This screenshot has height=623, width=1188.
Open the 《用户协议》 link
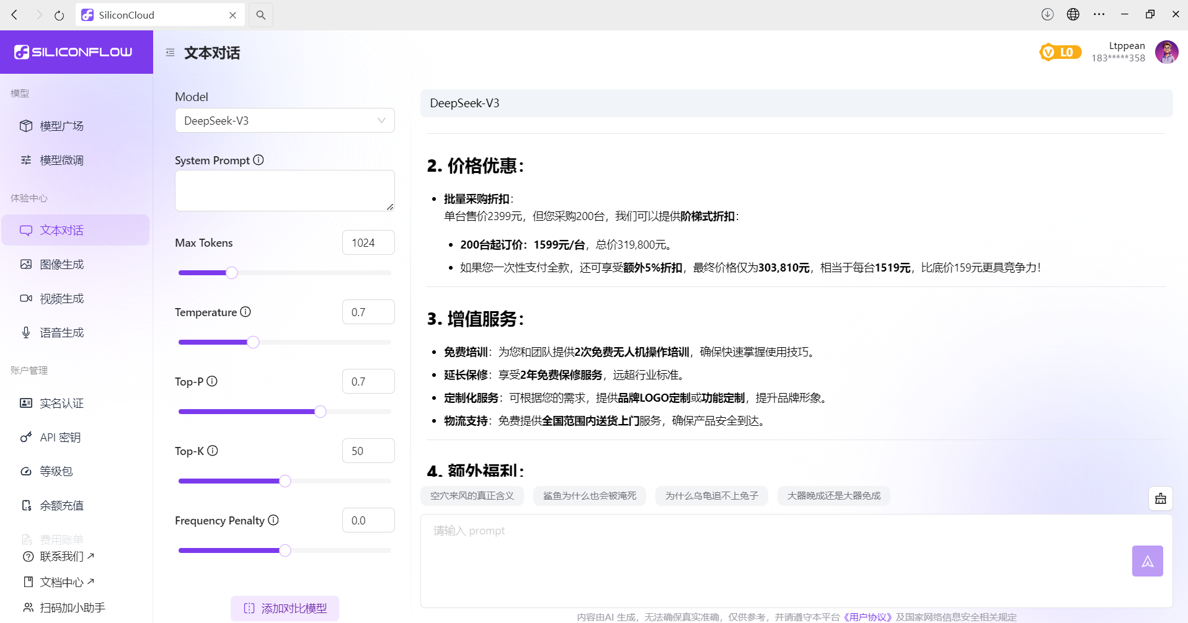coord(867,617)
